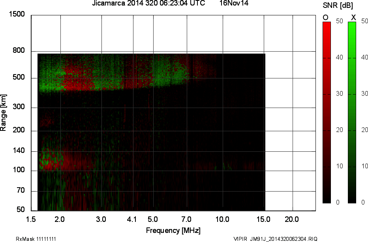Click the 300 range axis tick label

coord(19,107)
